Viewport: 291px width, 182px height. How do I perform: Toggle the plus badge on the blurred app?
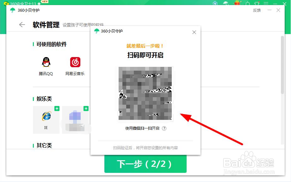click(86, 109)
